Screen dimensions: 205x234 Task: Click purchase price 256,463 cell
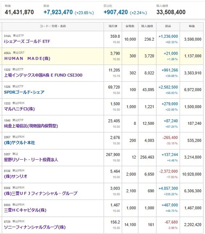pyautogui.click(x=147, y=157)
